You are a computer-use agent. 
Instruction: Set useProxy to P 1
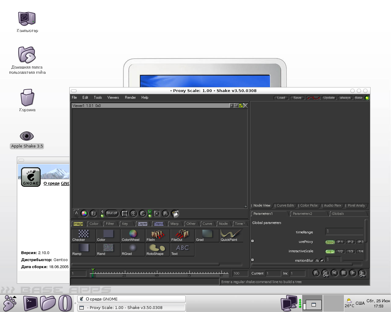point(340,242)
